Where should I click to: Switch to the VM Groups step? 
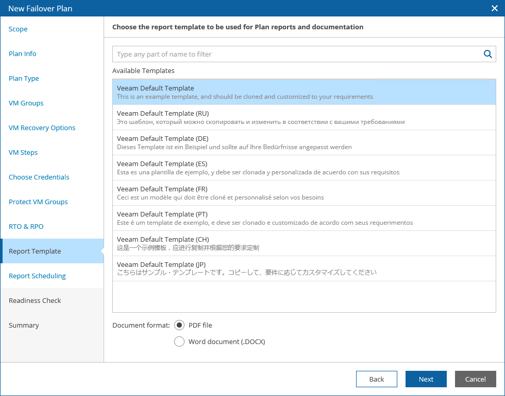pyautogui.click(x=26, y=103)
